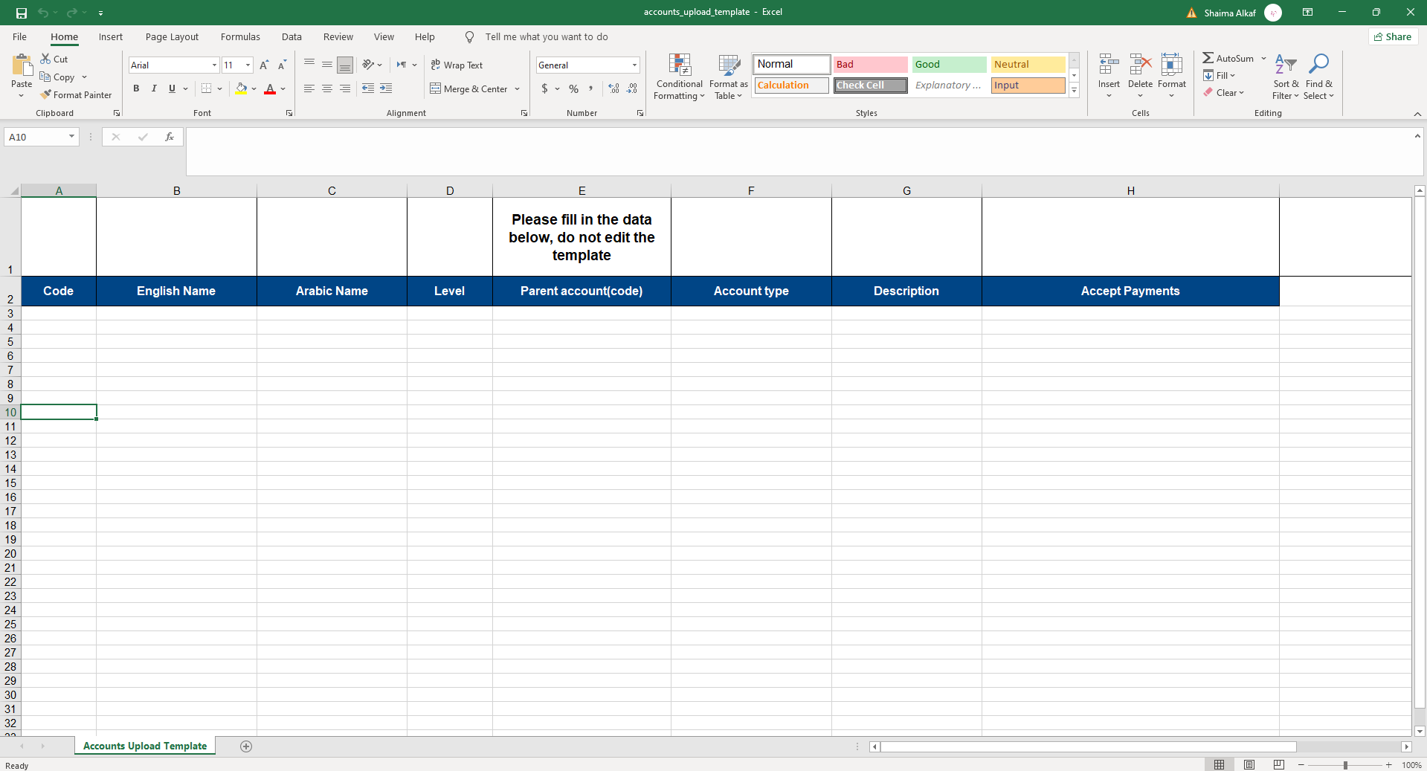Open the Format as Table gallery
Screen dimensions: 1427x771
(728, 65)
